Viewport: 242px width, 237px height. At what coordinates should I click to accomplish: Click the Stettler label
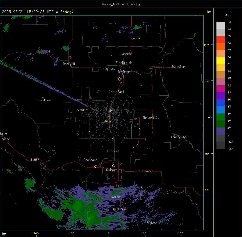coord(178,67)
